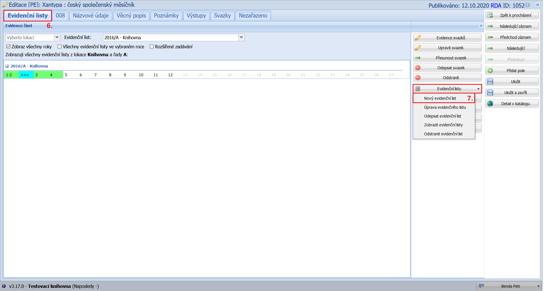This screenshot has width=544, height=291.
Task: Click the info icon next to ID 1052
Action: coord(528,5)
